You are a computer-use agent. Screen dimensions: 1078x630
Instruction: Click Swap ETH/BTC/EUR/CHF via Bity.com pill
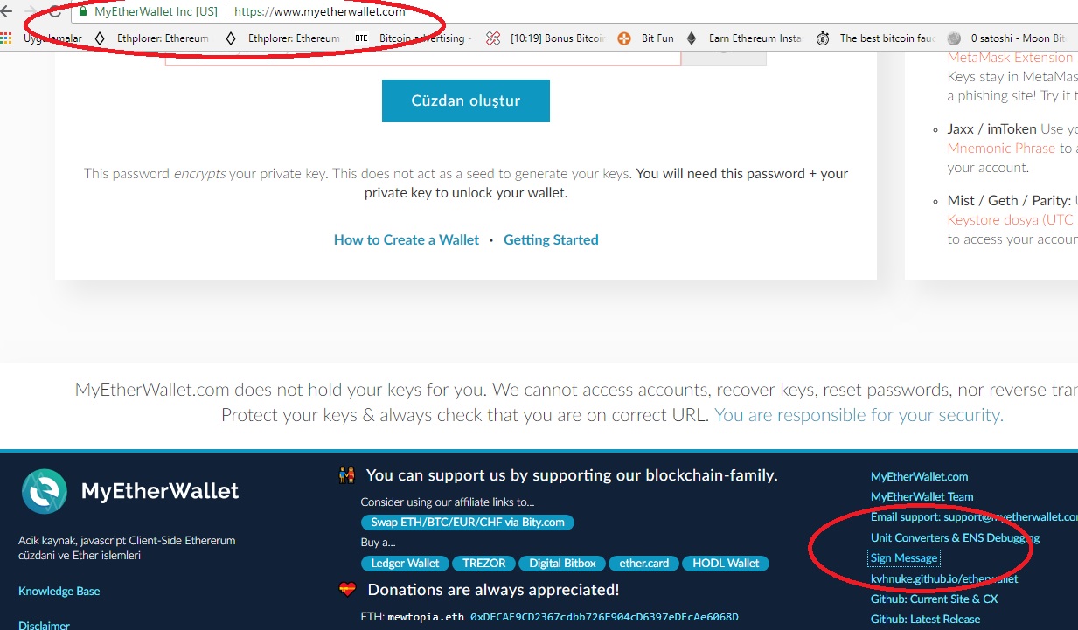coord(468,523)
